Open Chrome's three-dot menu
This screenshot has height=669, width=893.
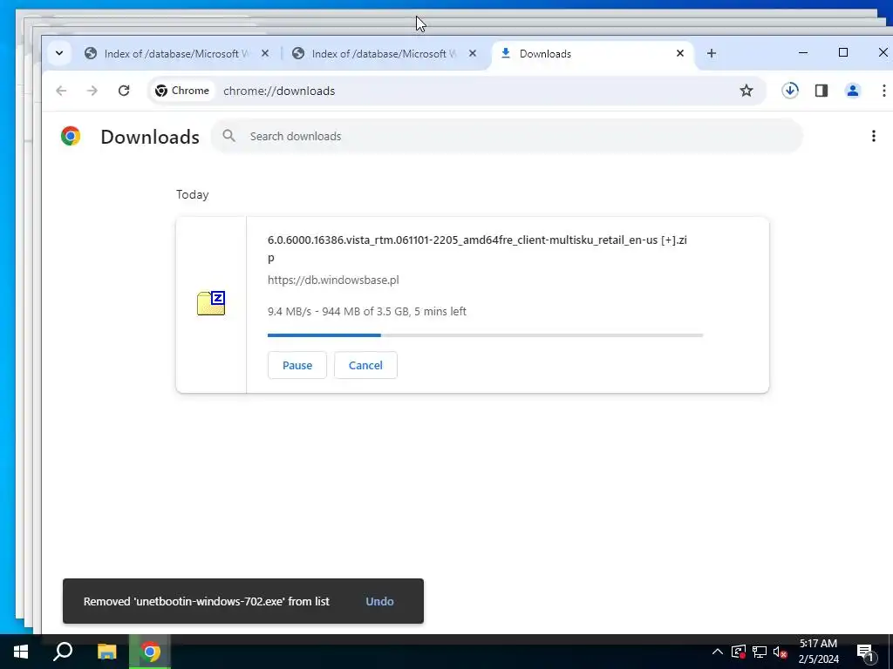coord(884,91)
